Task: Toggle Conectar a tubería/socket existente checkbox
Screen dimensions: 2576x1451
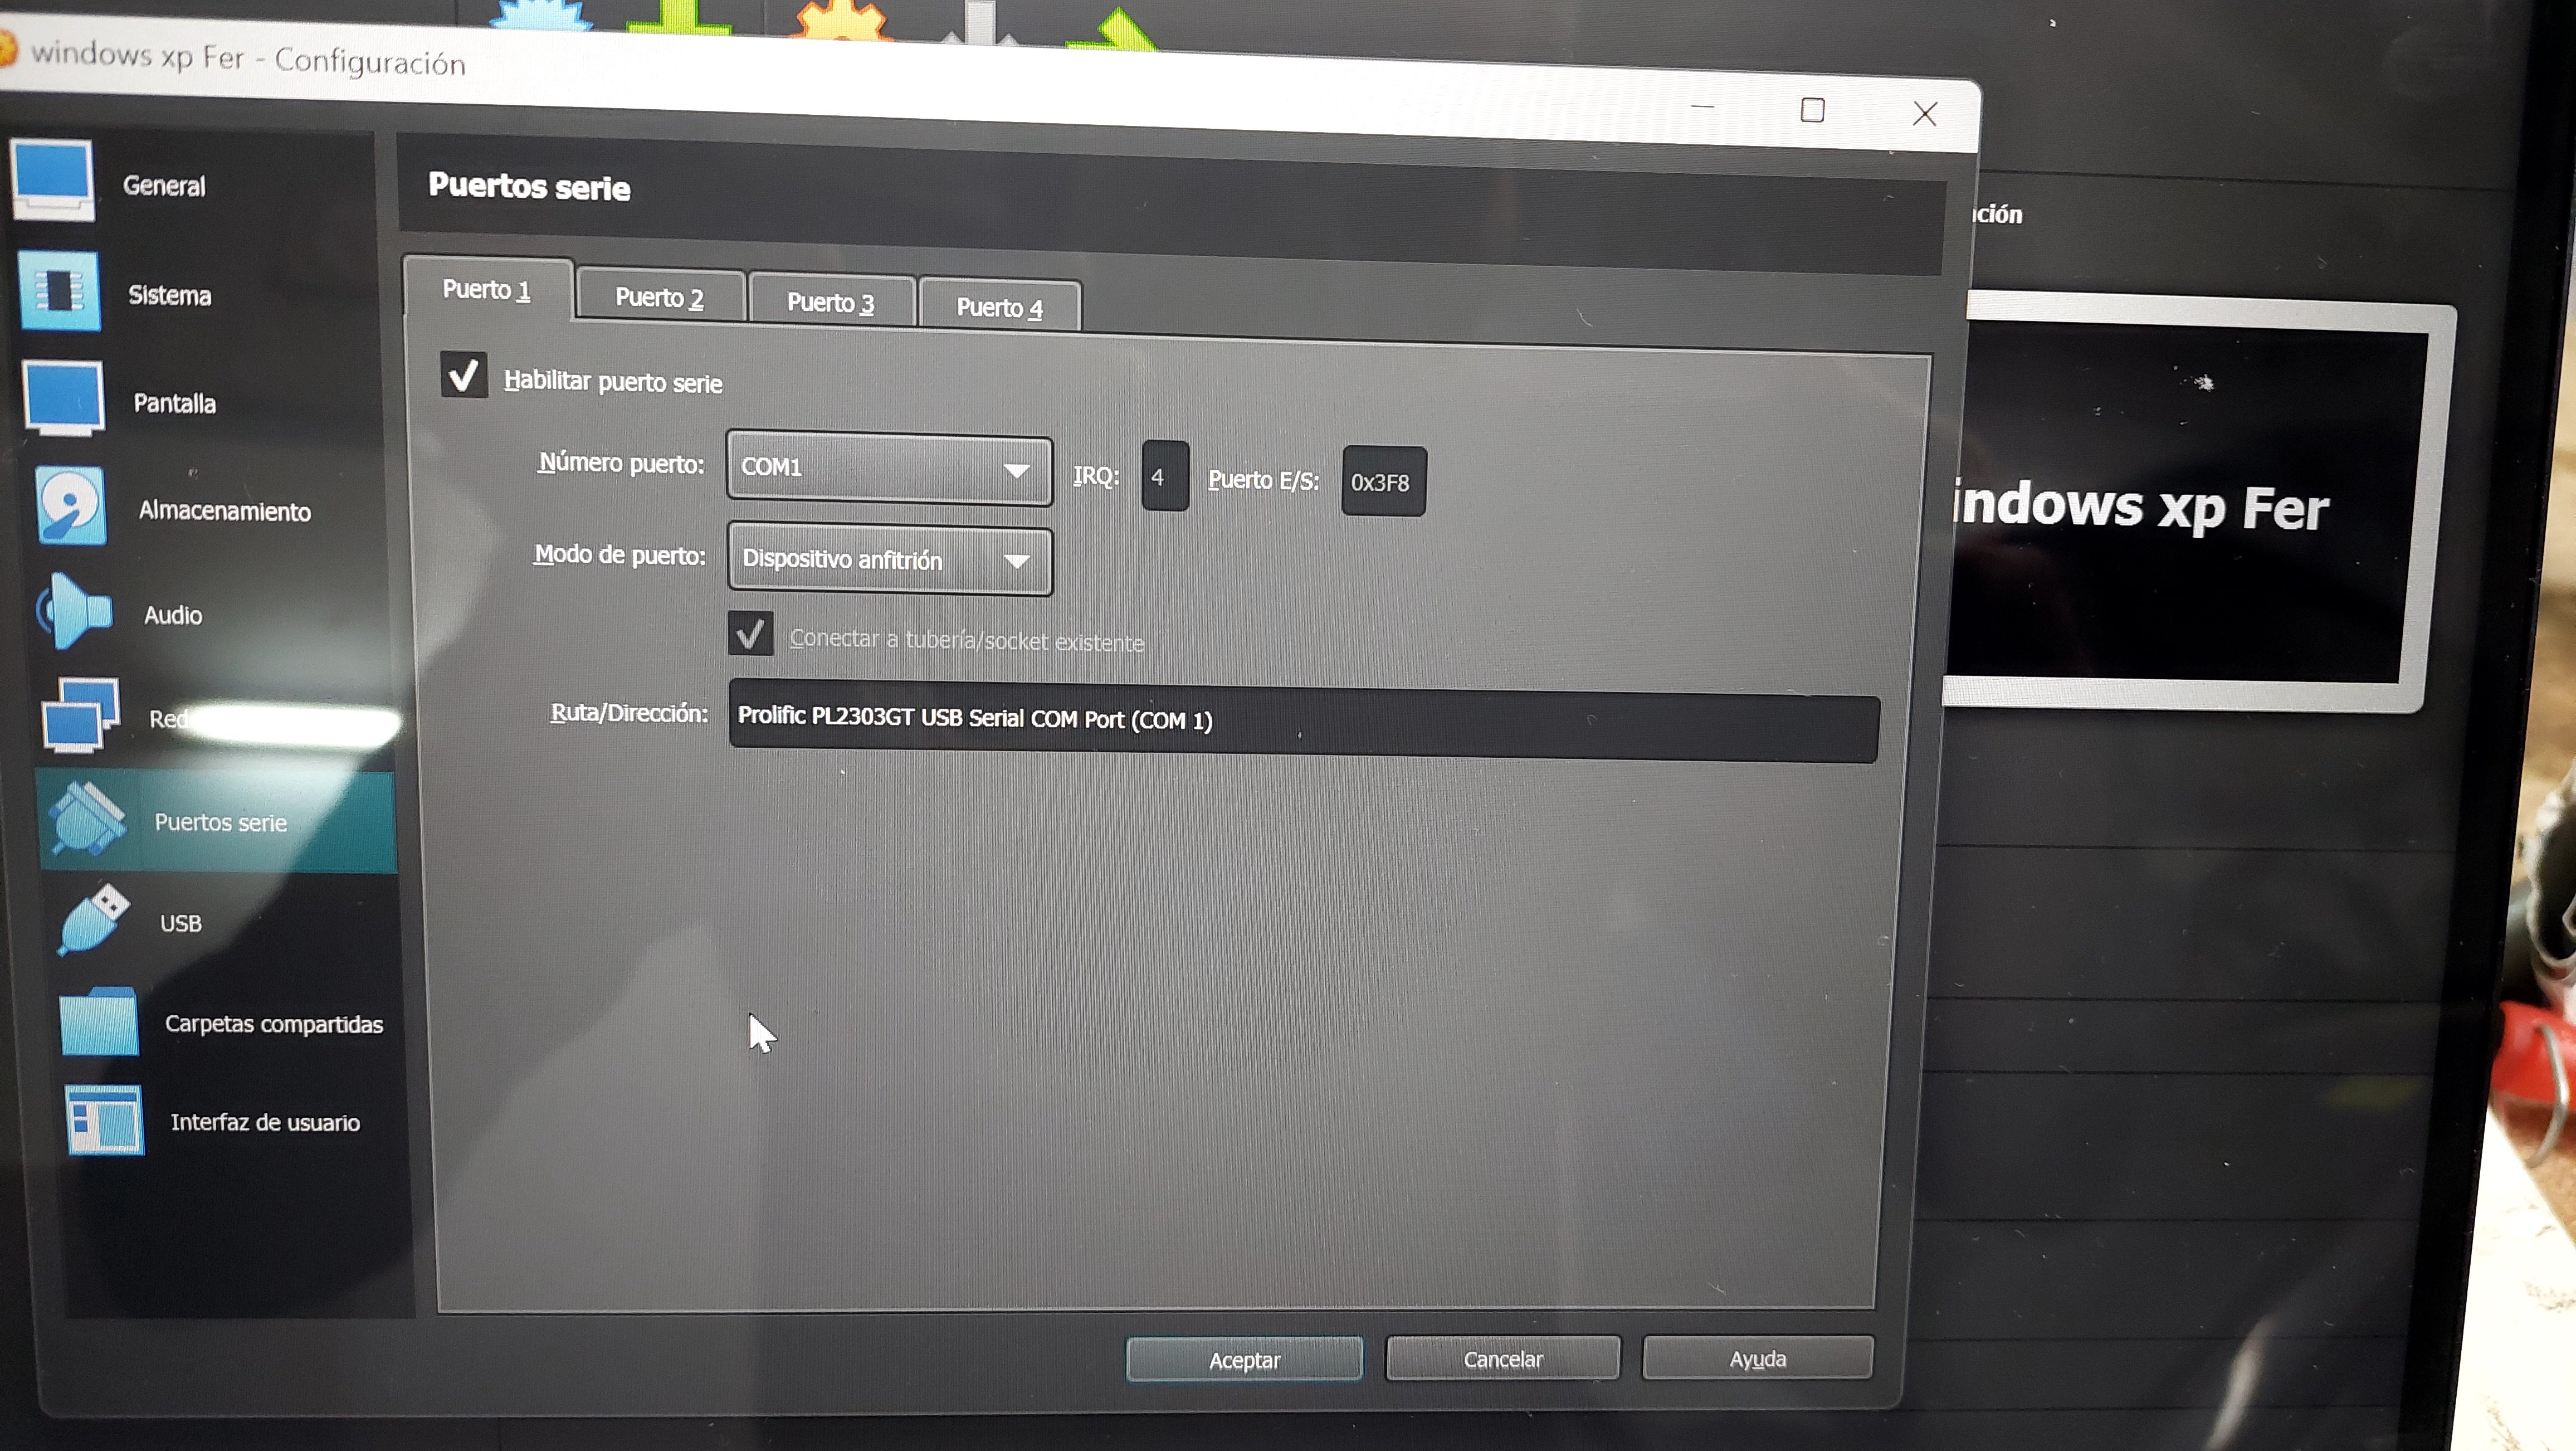Action: [x=750, y=634]
